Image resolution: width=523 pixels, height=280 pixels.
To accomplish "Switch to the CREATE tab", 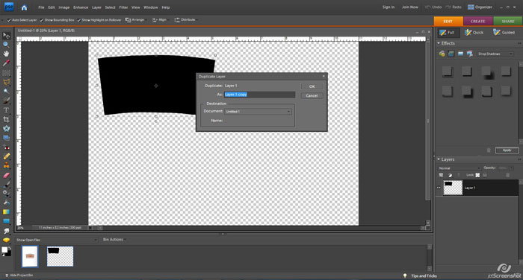I will (477, 21).
